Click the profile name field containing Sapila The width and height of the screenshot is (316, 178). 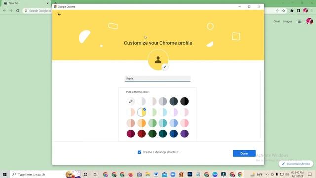point(158,78)
